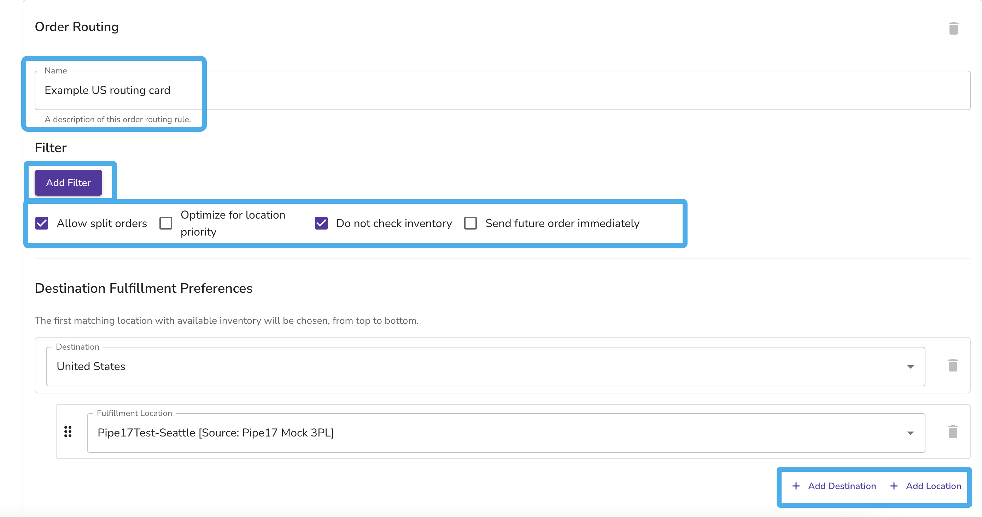Delete the Order Routing card via trash icon
The image size is (982, 517).
click(953, 28)
